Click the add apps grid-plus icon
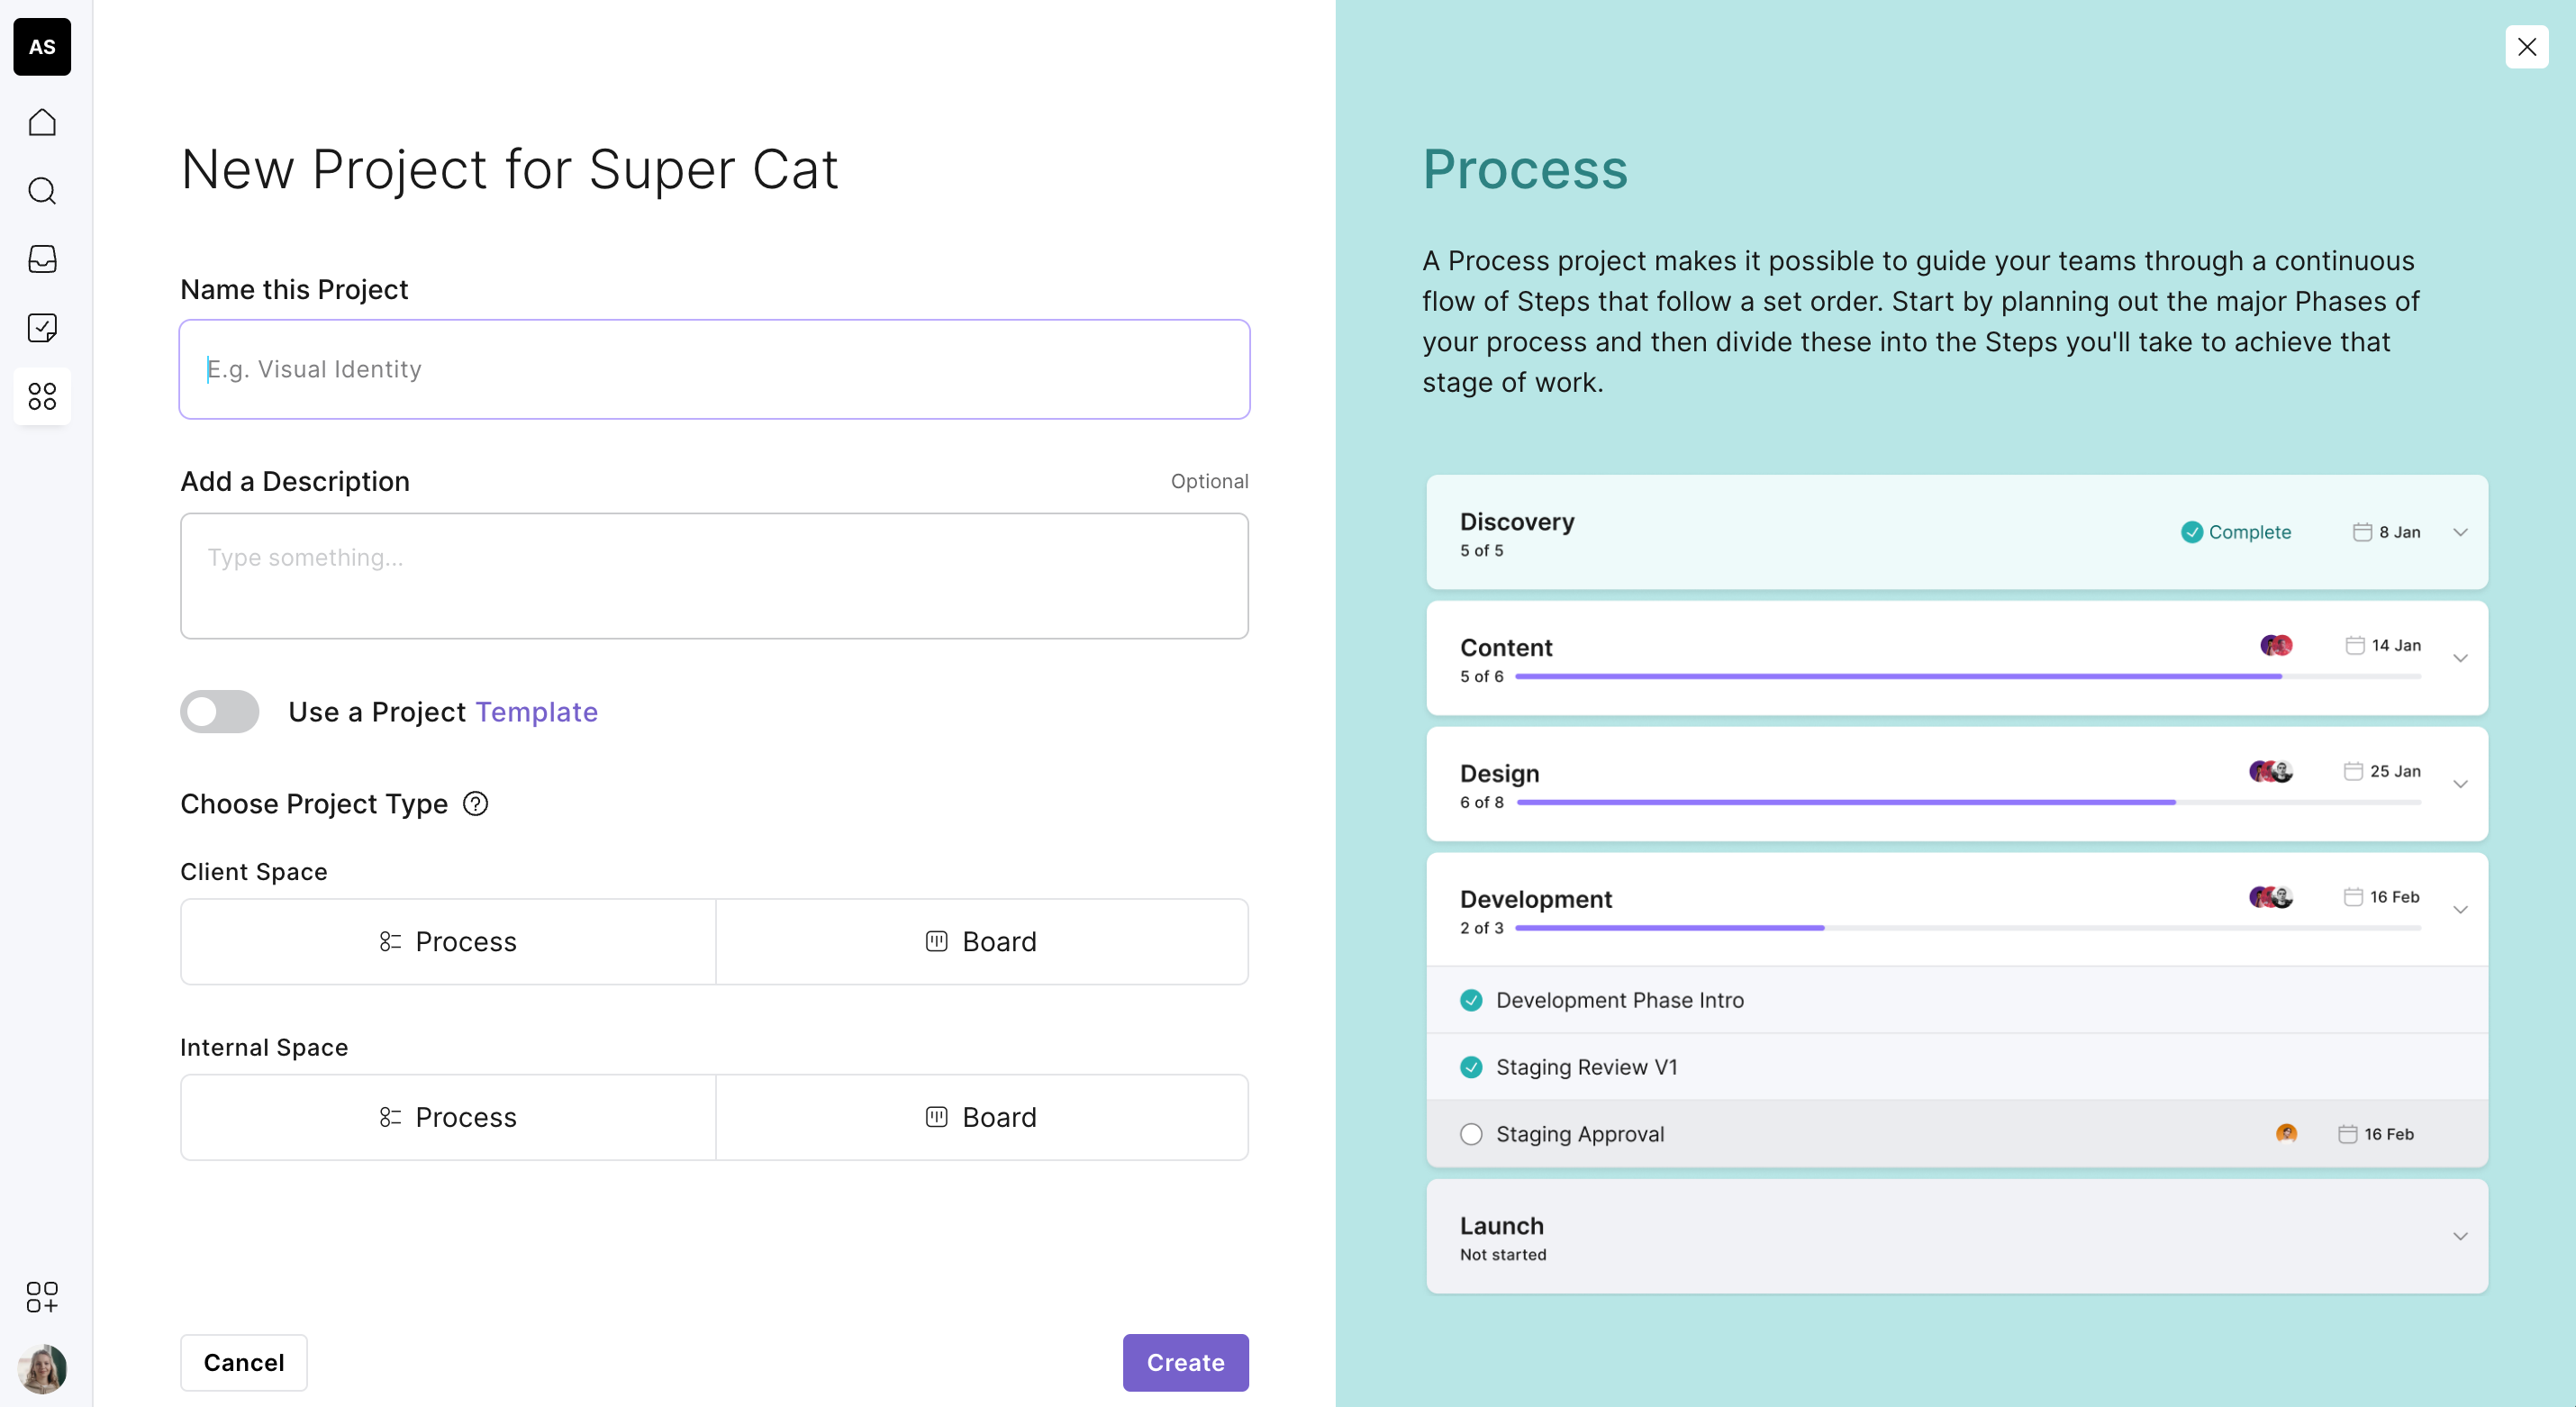This screenshot has width=2576, height=1407. [42, 1297]
